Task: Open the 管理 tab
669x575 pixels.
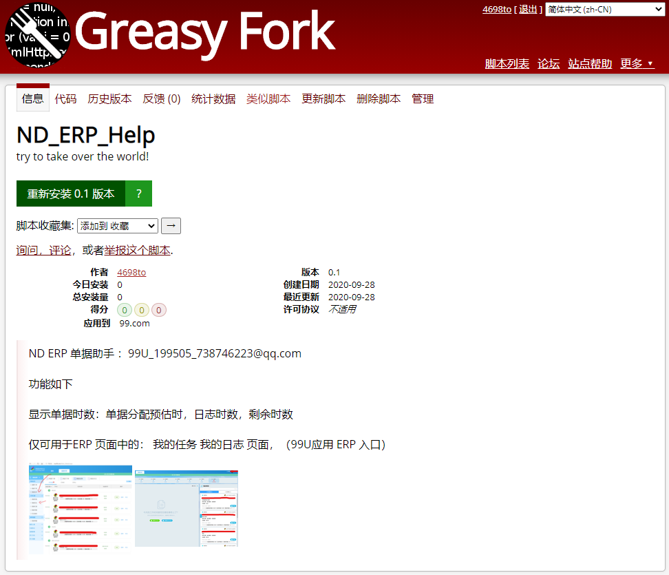Action: coord(423,99)
